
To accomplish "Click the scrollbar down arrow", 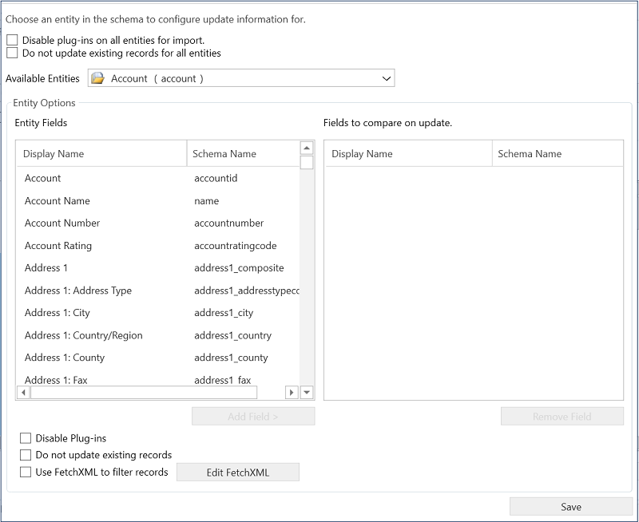I will pyautogui.click(x=306, y=390).
